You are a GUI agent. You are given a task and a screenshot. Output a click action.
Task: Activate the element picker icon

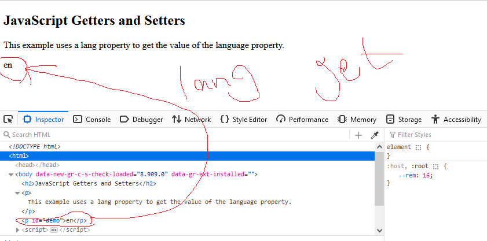tap(8, 120)
